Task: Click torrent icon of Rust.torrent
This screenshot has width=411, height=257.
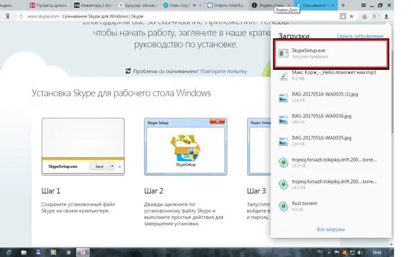Action: tap(284, 207)
